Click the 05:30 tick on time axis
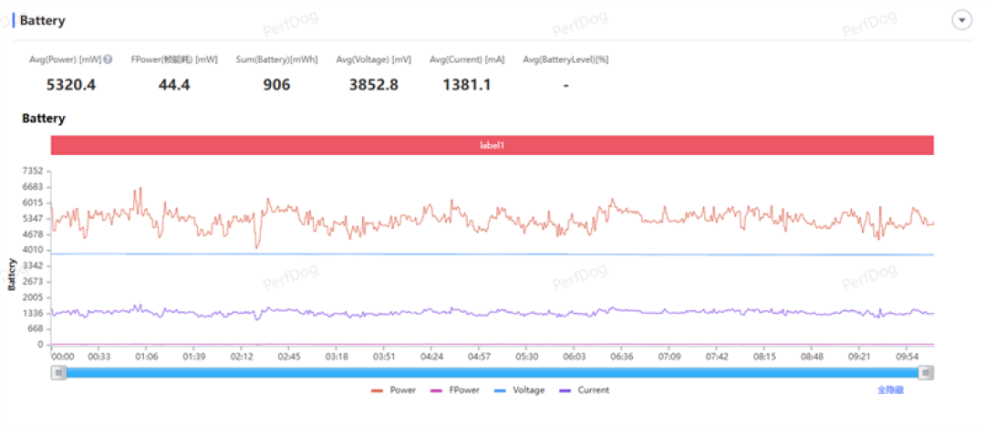 526,357
